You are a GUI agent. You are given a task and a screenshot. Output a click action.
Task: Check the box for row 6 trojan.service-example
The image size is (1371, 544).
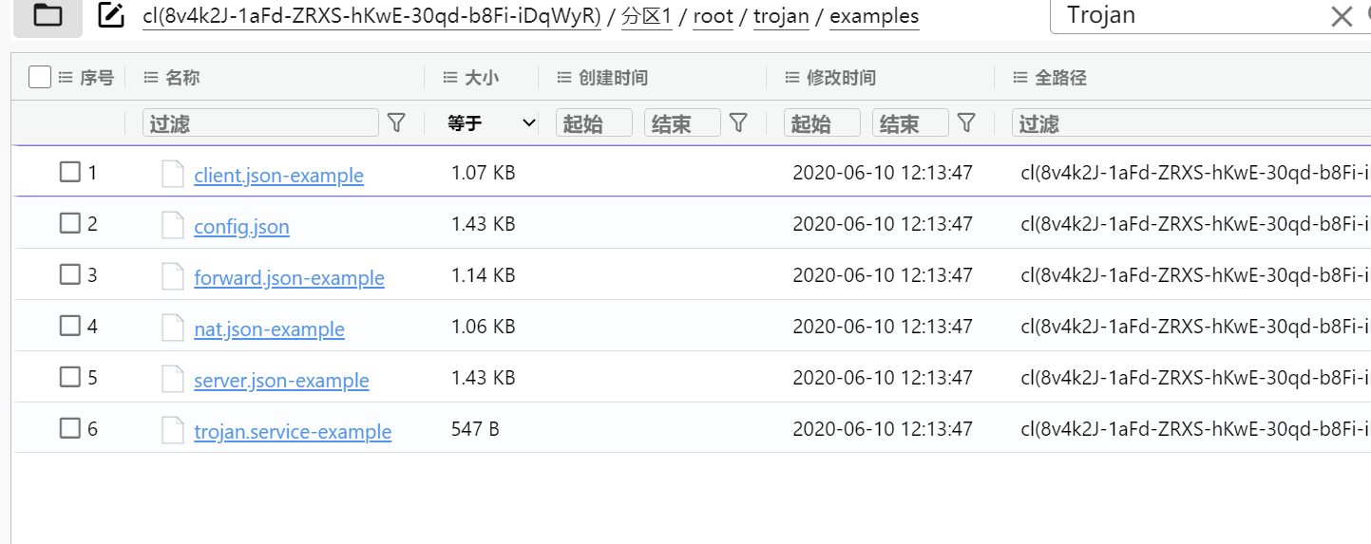click(70, 428)
